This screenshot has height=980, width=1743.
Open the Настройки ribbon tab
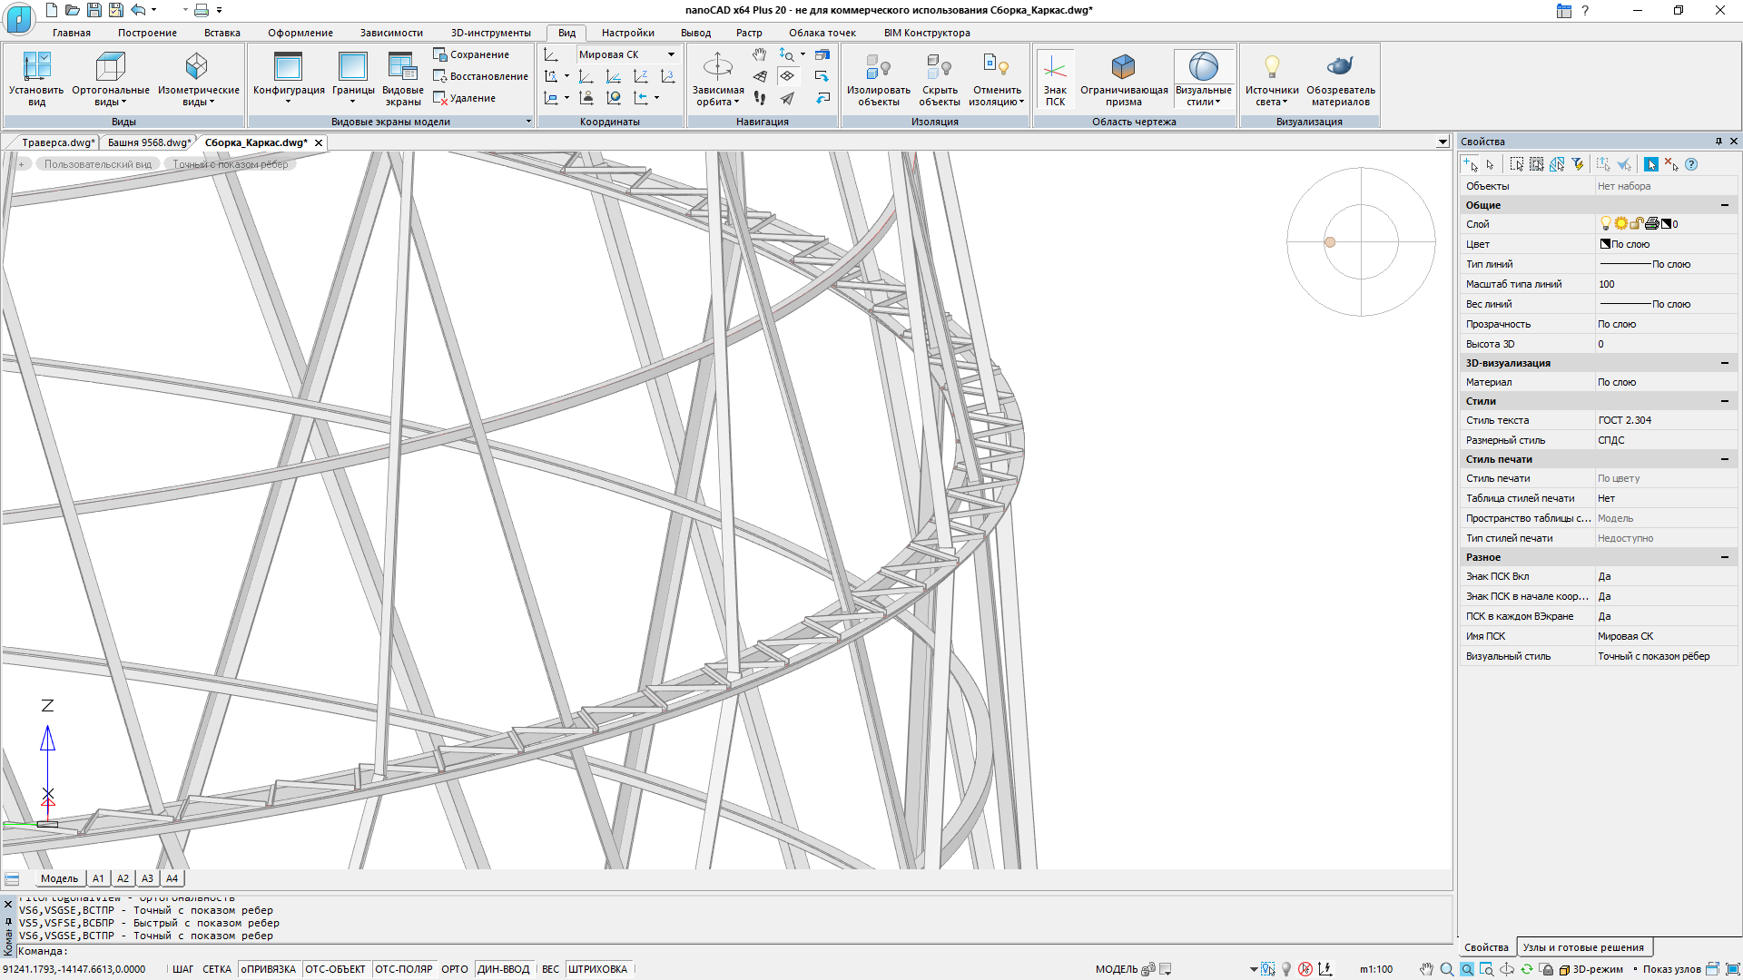coord(627,33)
